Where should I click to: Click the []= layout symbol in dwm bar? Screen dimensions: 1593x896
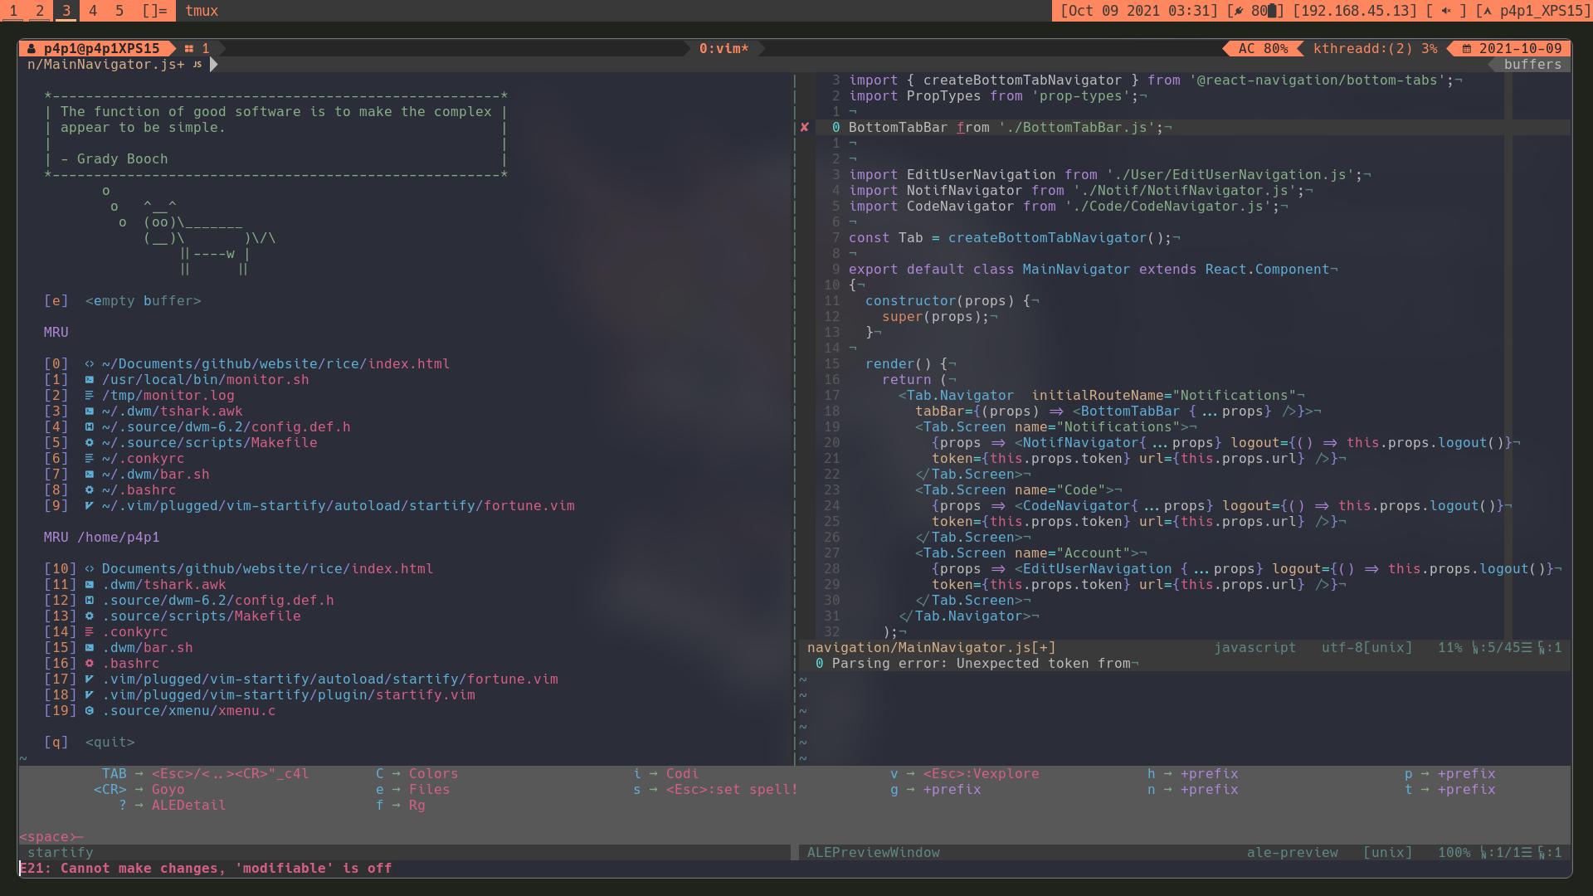pos(154,11)
